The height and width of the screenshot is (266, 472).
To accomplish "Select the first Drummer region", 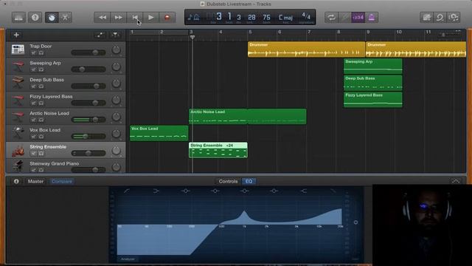I will (306, 50).
